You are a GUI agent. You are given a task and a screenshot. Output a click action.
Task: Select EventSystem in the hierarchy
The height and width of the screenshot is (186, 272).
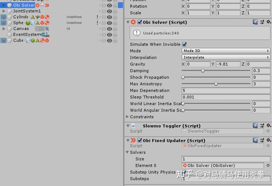coord(26,34)
